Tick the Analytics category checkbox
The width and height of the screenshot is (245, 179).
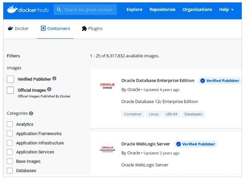[10, 124]
